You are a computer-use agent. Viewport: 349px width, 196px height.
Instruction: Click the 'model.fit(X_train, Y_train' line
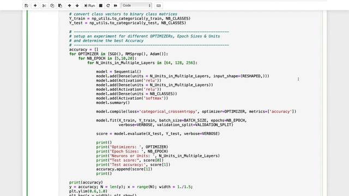tap(171, 120)
